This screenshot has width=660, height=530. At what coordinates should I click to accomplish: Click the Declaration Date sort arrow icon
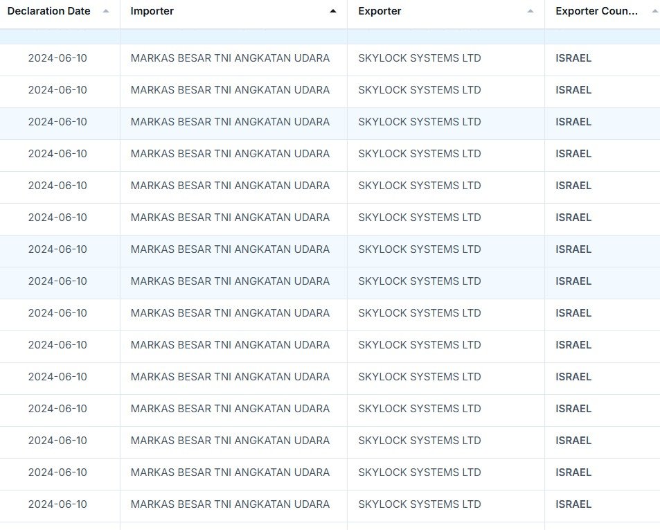(105, 11)
